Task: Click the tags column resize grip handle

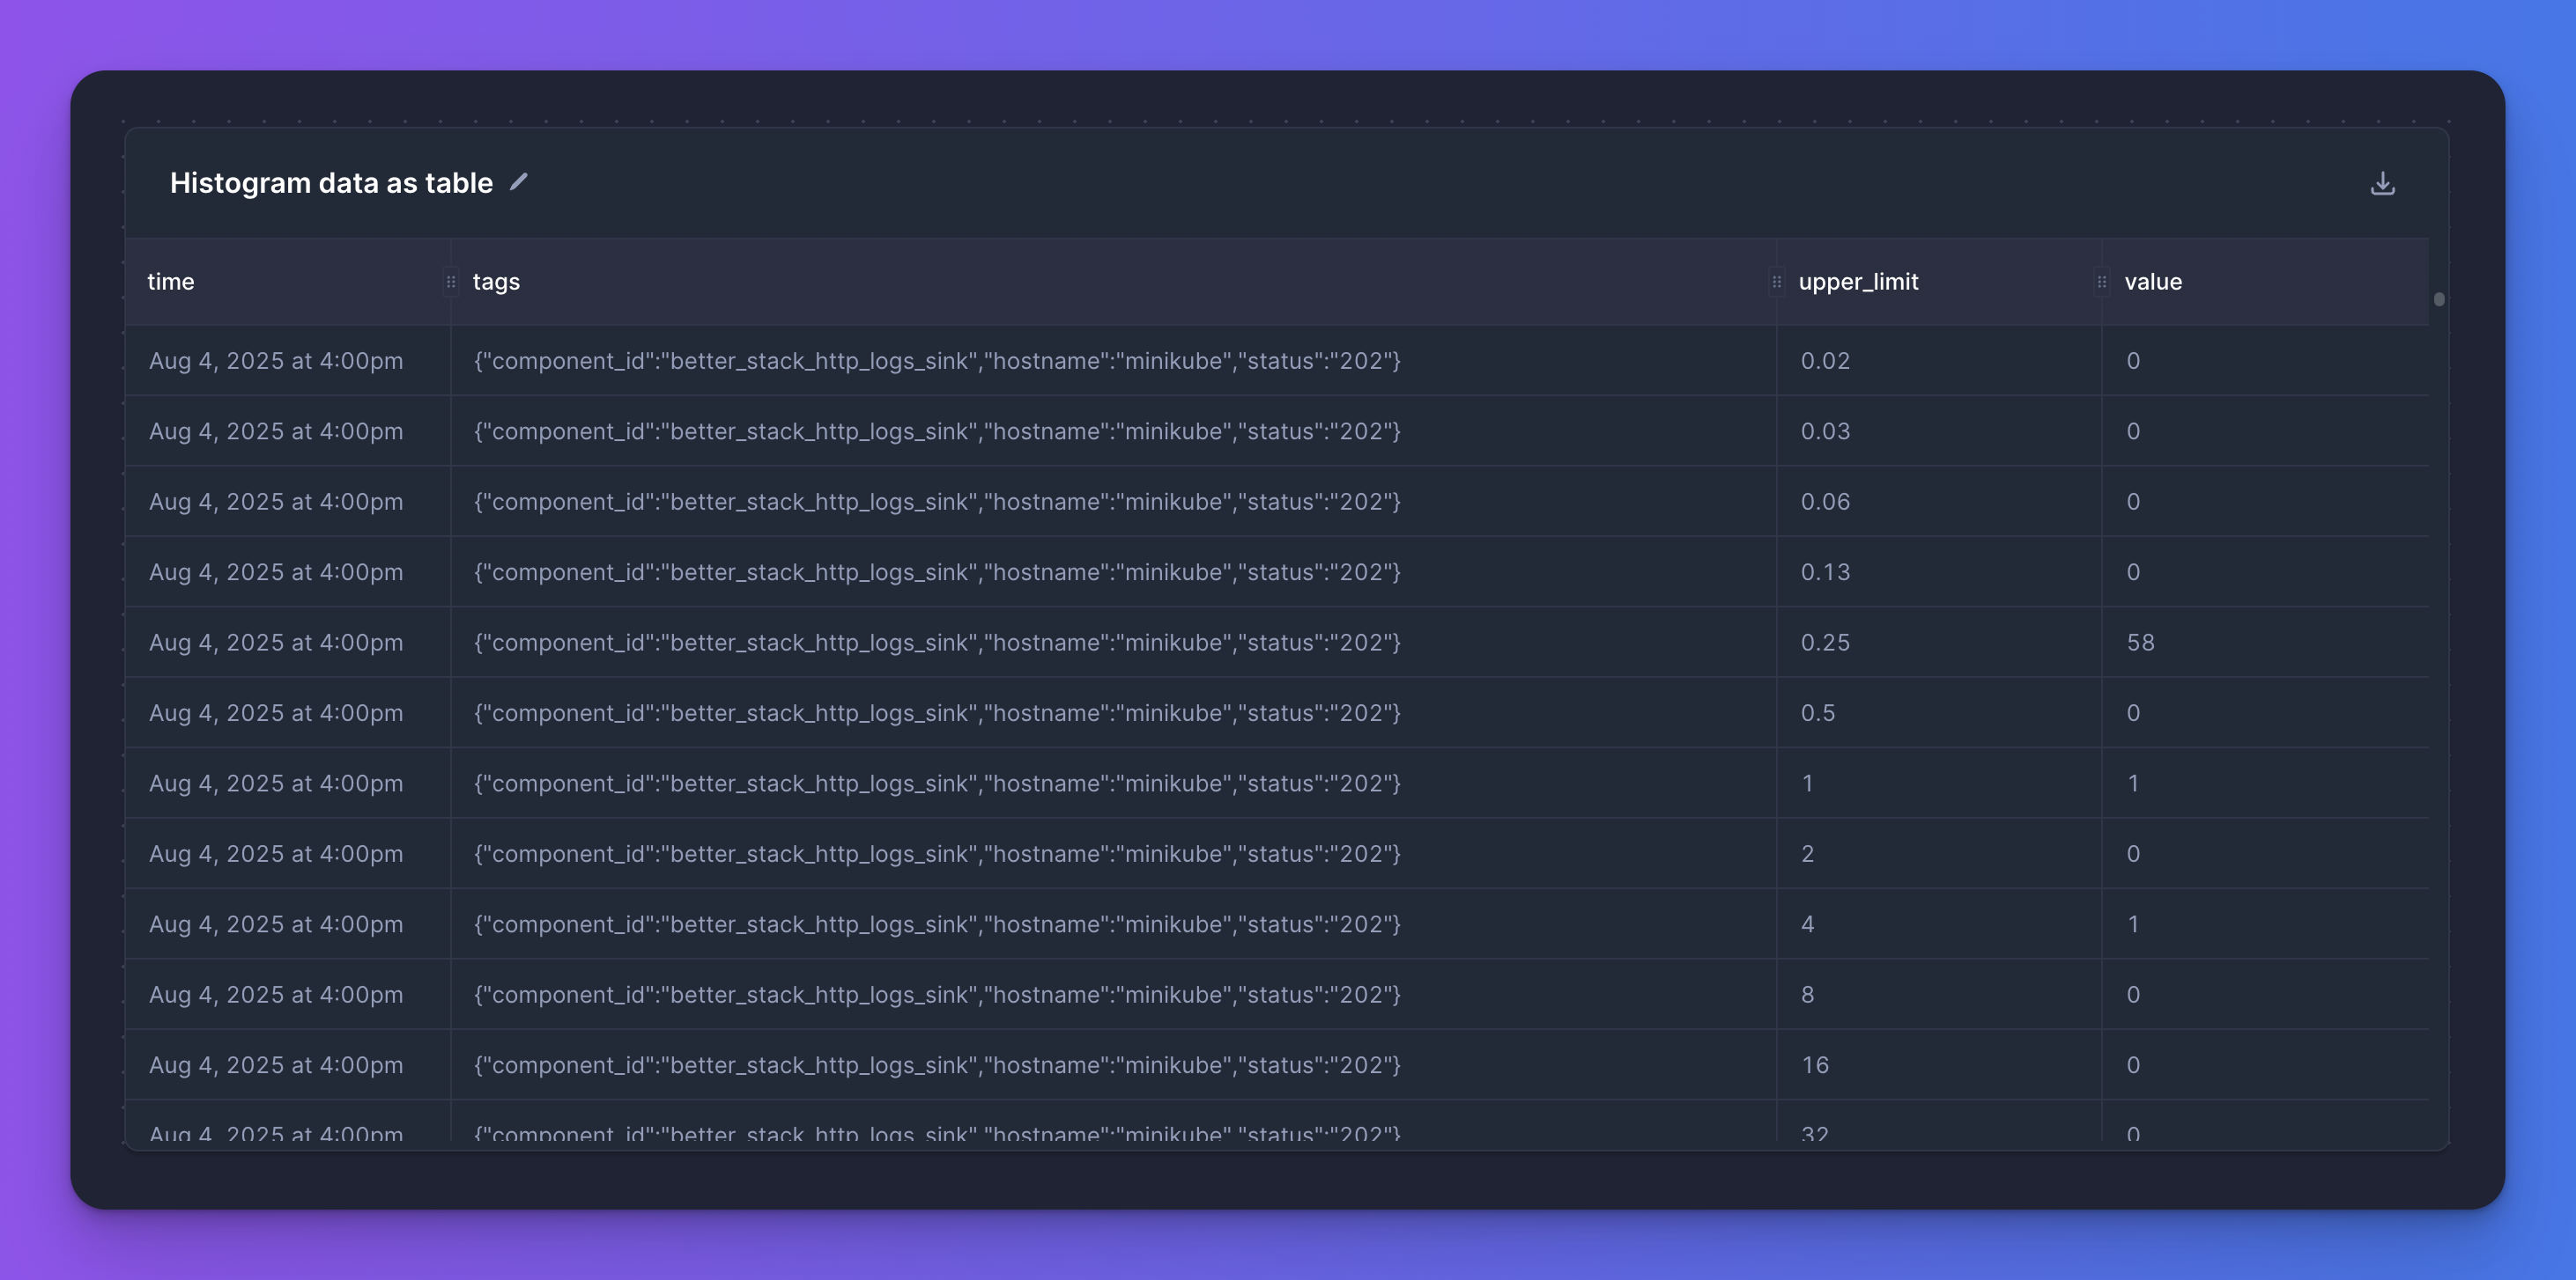Action: click(x=1776, y=282)
